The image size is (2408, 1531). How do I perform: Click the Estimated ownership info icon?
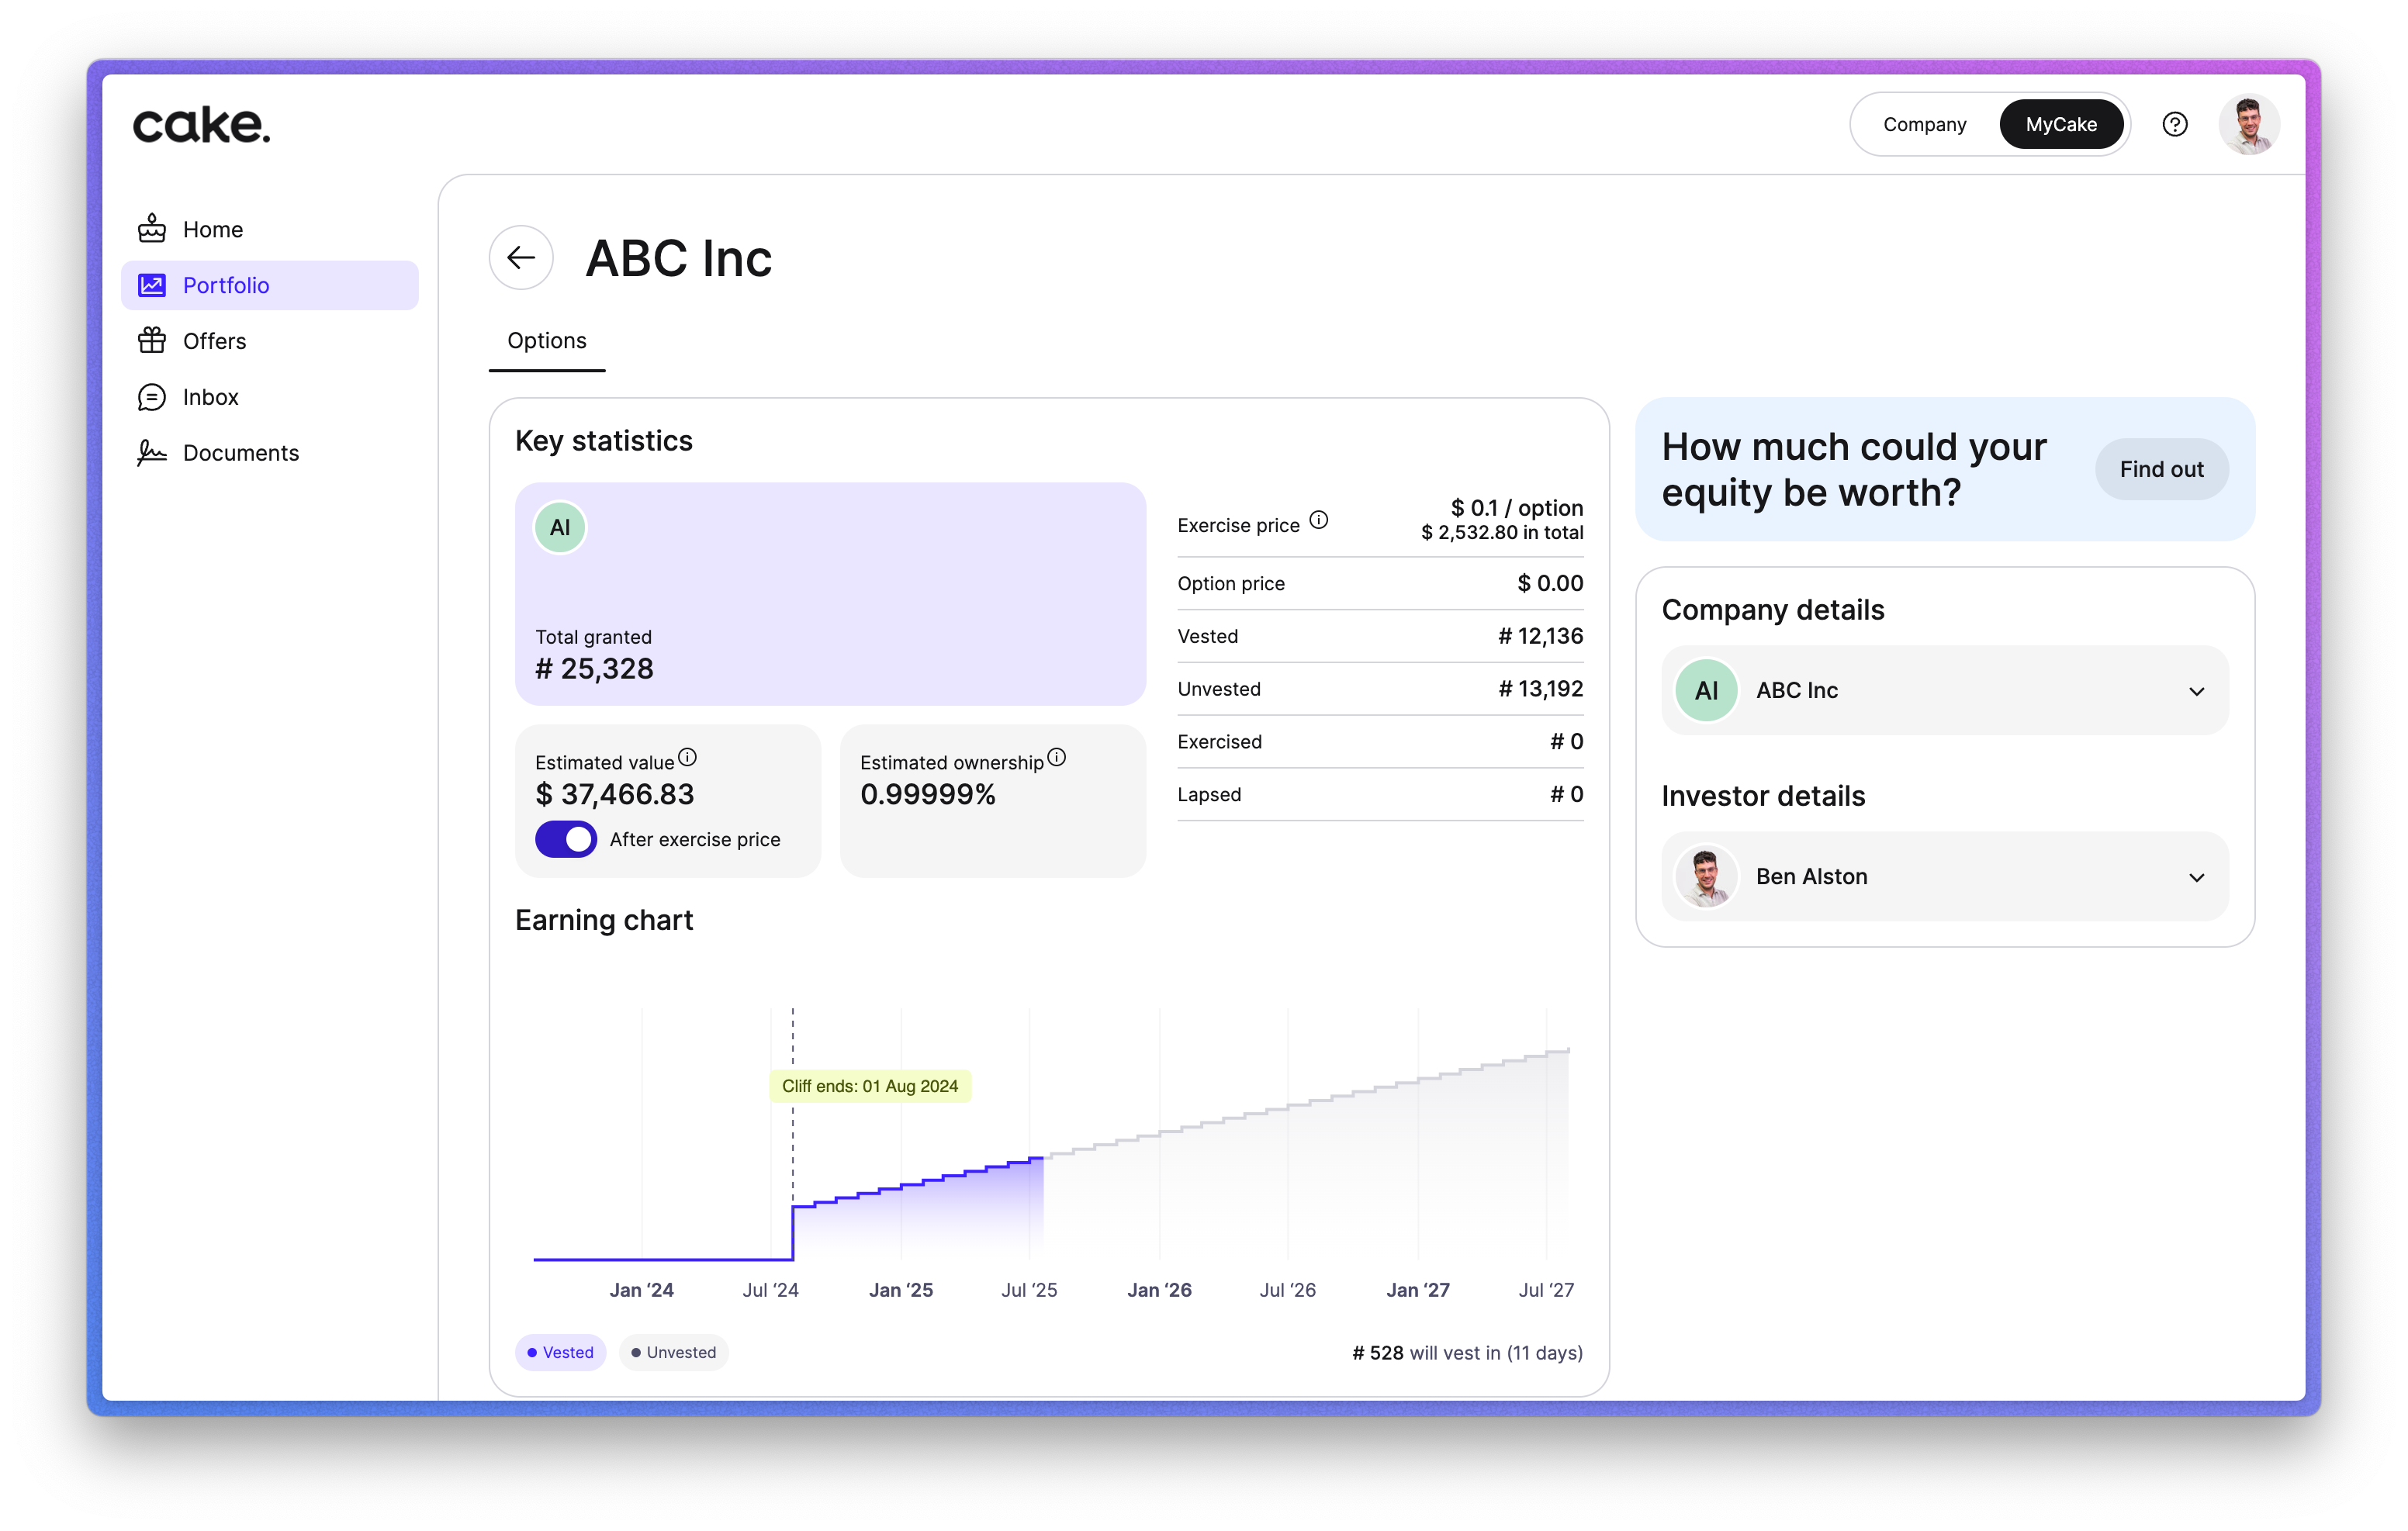tap(1056, 757)
